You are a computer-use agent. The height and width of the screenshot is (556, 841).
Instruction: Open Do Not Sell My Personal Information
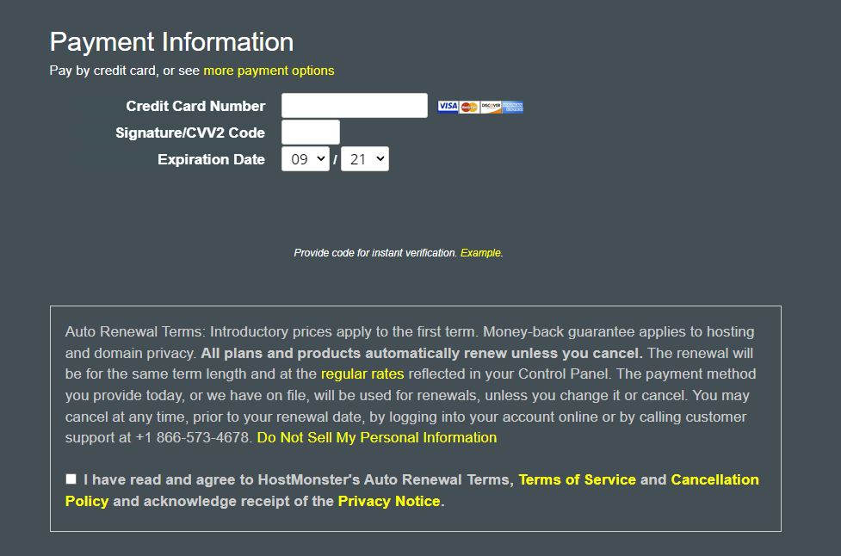(x=377, y=437)
